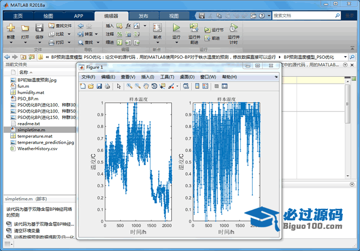This screenshot has width=360, height=251.
Task: Click 查找文件 (Find Files) button
Action: coord(60,26)
